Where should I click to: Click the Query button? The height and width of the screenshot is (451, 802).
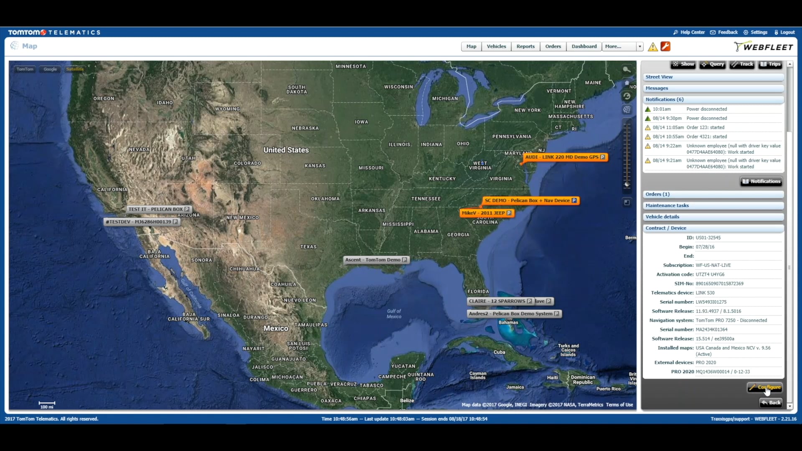tap(713, 64)
